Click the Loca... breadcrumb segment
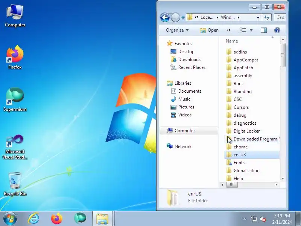The image size is (301, 226). (207, 17)
